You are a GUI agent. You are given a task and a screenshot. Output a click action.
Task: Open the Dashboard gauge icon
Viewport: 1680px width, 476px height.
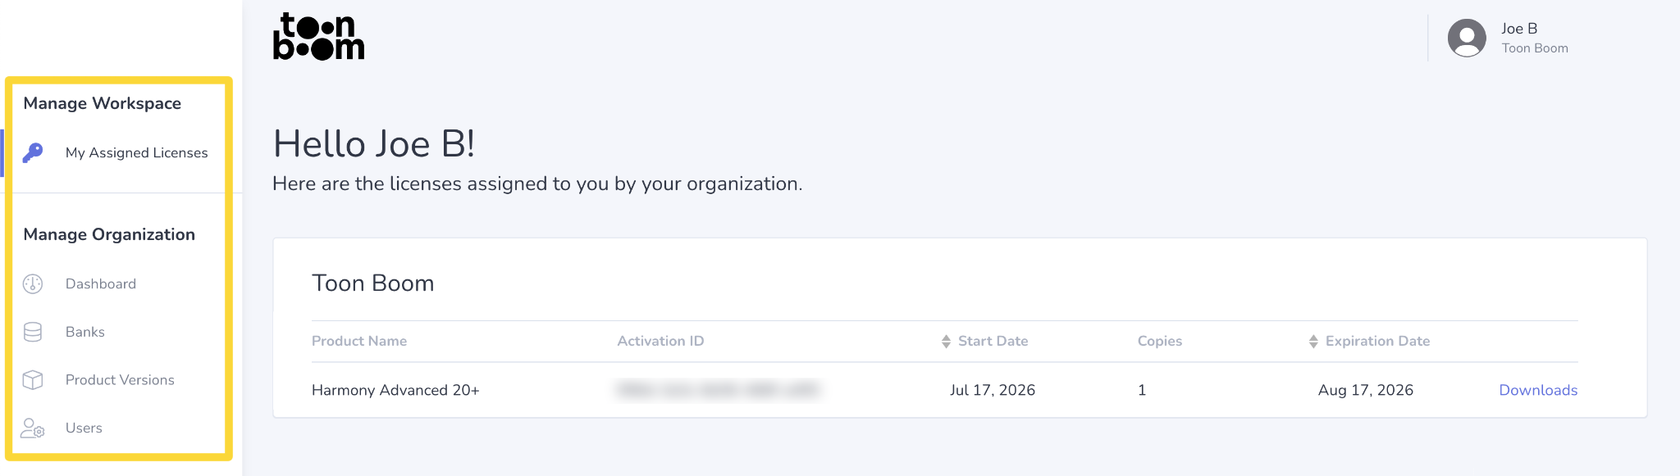click(x=33, y=283)
